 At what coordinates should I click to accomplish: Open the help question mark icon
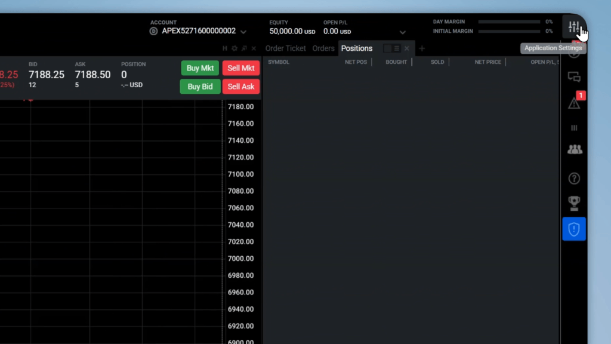574,179
